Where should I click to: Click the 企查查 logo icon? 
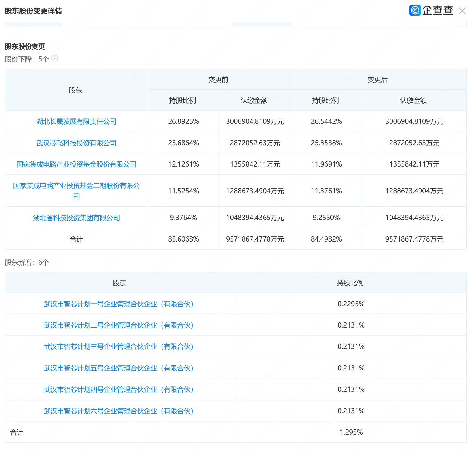click(415, 11)
